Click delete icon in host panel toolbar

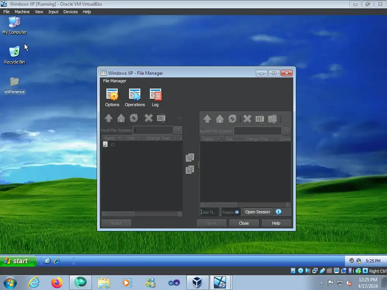(149, 118)
